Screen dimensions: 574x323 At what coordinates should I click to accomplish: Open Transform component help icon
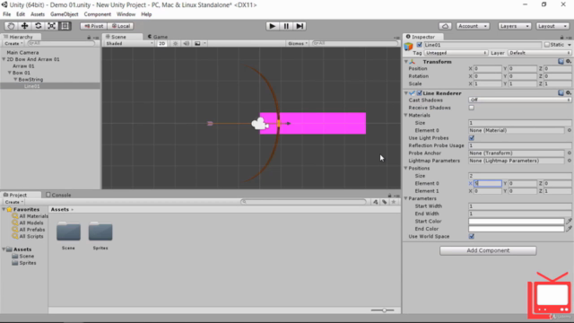point(561,62)
